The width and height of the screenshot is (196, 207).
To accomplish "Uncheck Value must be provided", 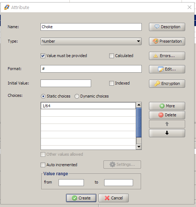I will tap(43, 56).
